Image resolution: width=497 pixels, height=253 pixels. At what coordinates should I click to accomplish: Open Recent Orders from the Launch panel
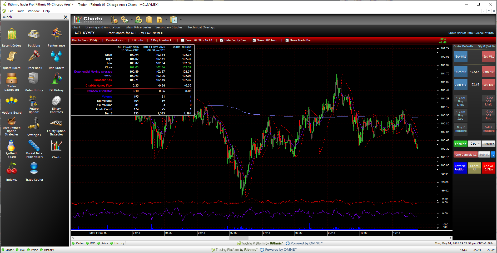12,37
